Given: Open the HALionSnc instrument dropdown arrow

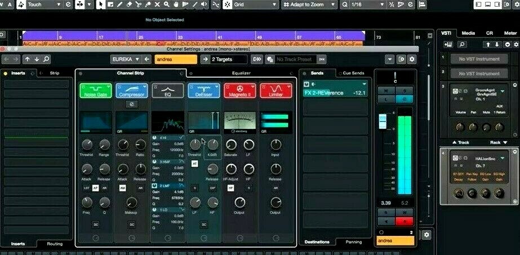Looking at the screenshot, I should click(502, 159).
